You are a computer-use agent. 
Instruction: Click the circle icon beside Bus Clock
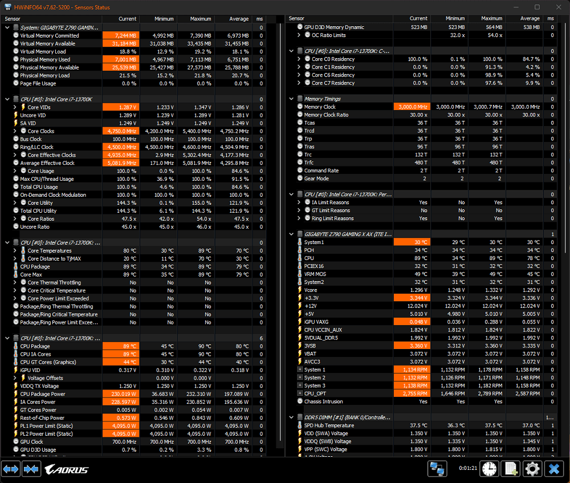(16, 139)
